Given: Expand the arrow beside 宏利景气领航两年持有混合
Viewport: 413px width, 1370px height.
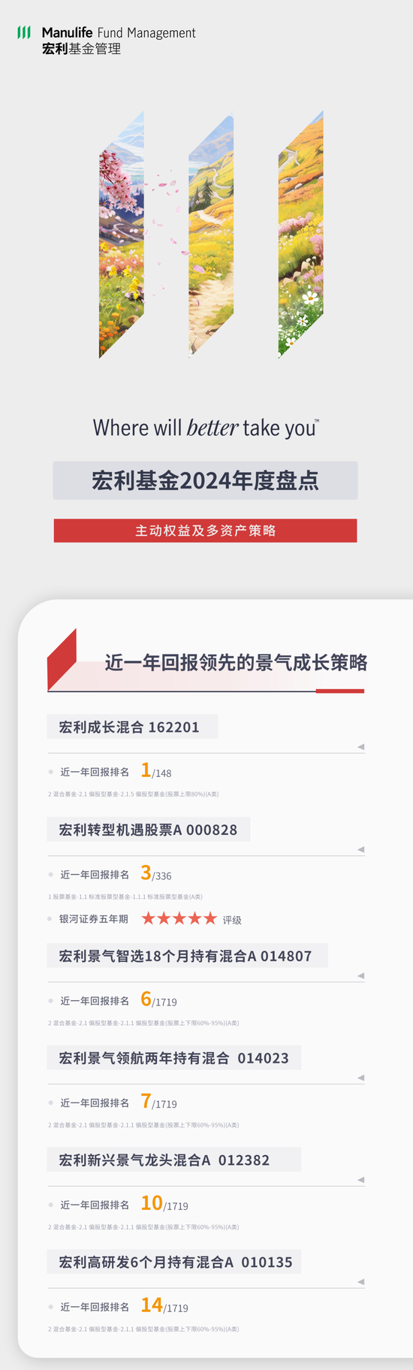Looking at the screenshot, I should point(361,1078).
